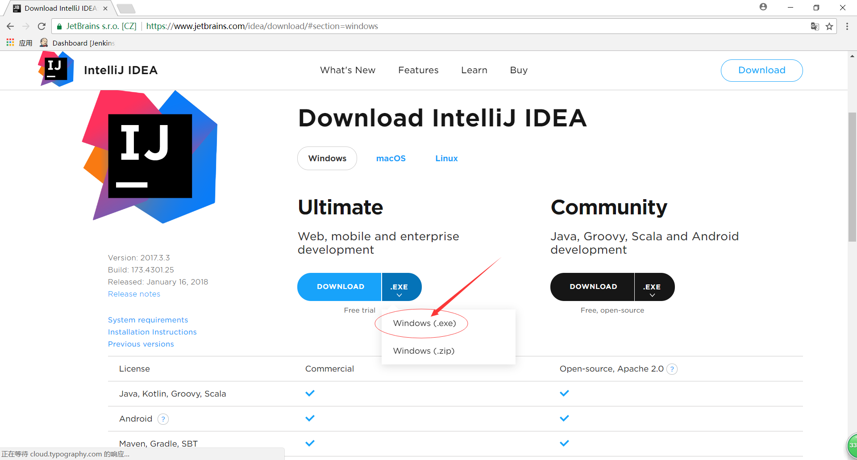This screenshot has width=857, height=460.
Task: Click the Community edition heading
Action: (609, 208)
